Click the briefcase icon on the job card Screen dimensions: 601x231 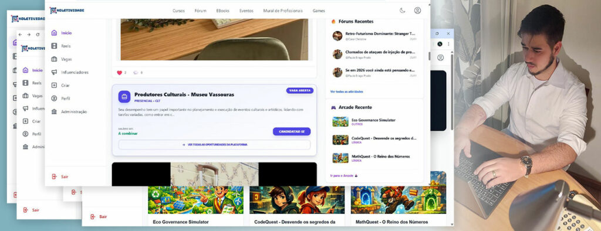124,97
